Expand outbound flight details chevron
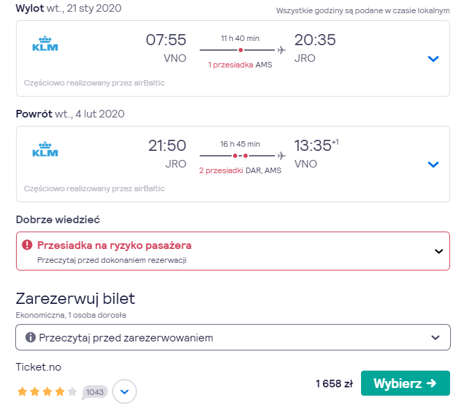The width and height of the screenshot is (464, 404). click(x=433, y=58)
